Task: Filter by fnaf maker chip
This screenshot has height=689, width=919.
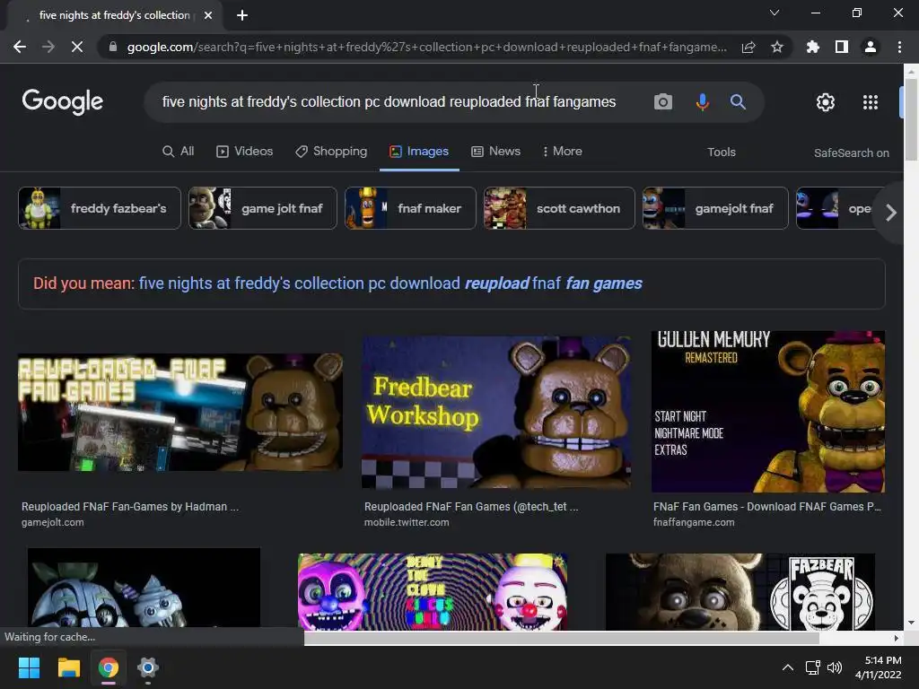Action: pyautogui.click(x=410, y=208)
